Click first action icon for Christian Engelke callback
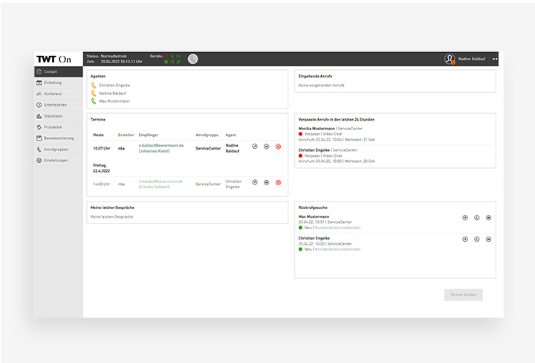The height and width of the screenshot is (363, 535). click(465, 240)
